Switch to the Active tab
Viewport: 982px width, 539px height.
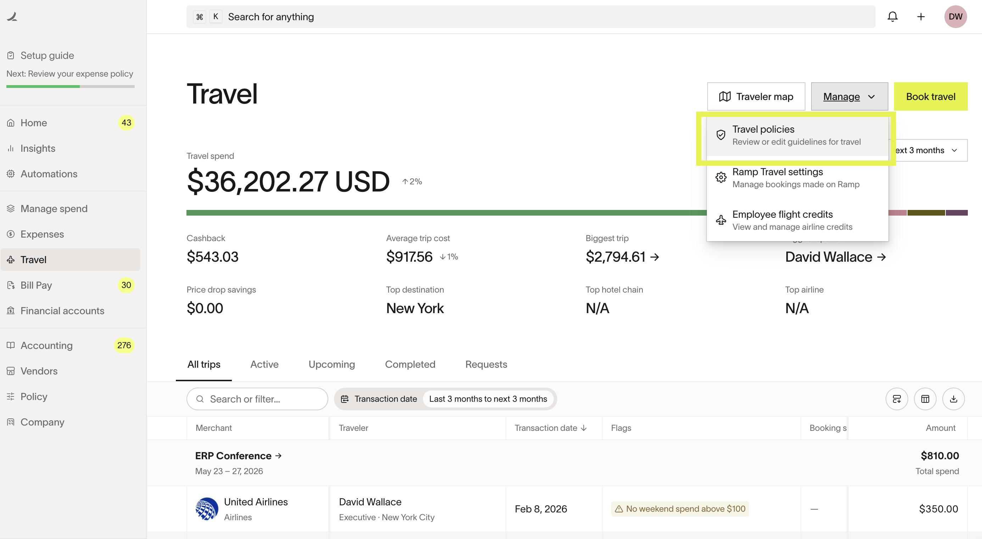click(264, 365)
